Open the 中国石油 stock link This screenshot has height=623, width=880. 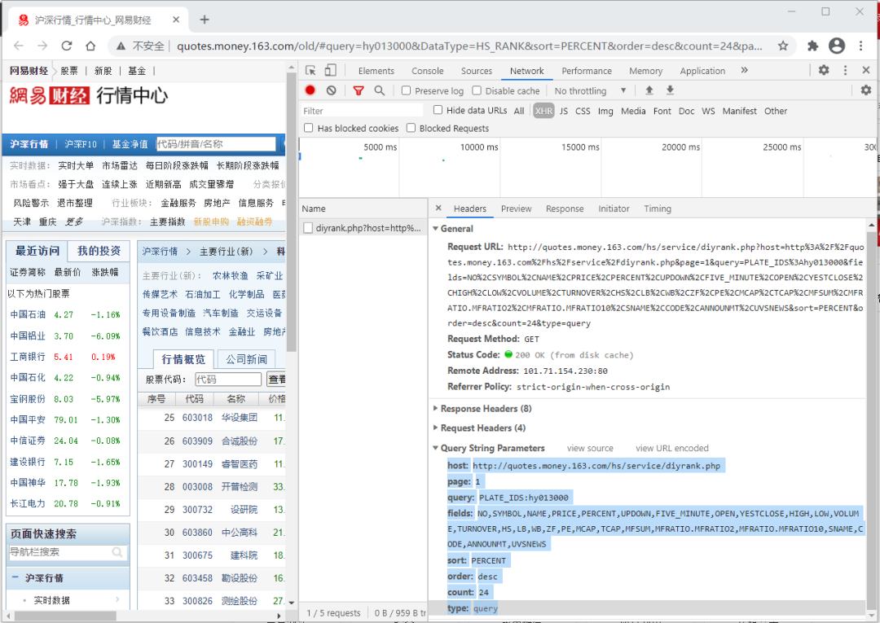click(x=28, y=314)
